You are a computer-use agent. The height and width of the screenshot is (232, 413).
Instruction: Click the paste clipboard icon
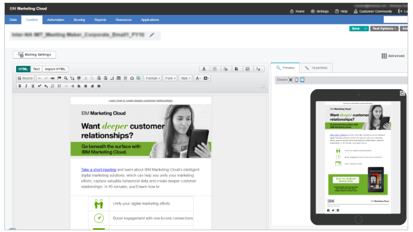click(x=99, y=78)
